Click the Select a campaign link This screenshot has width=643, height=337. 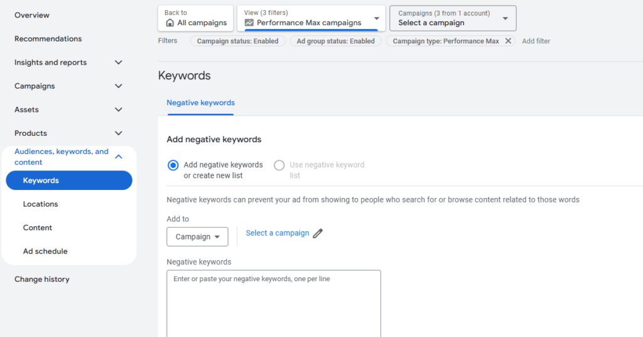pyautogui.click(x=277, y=233)
